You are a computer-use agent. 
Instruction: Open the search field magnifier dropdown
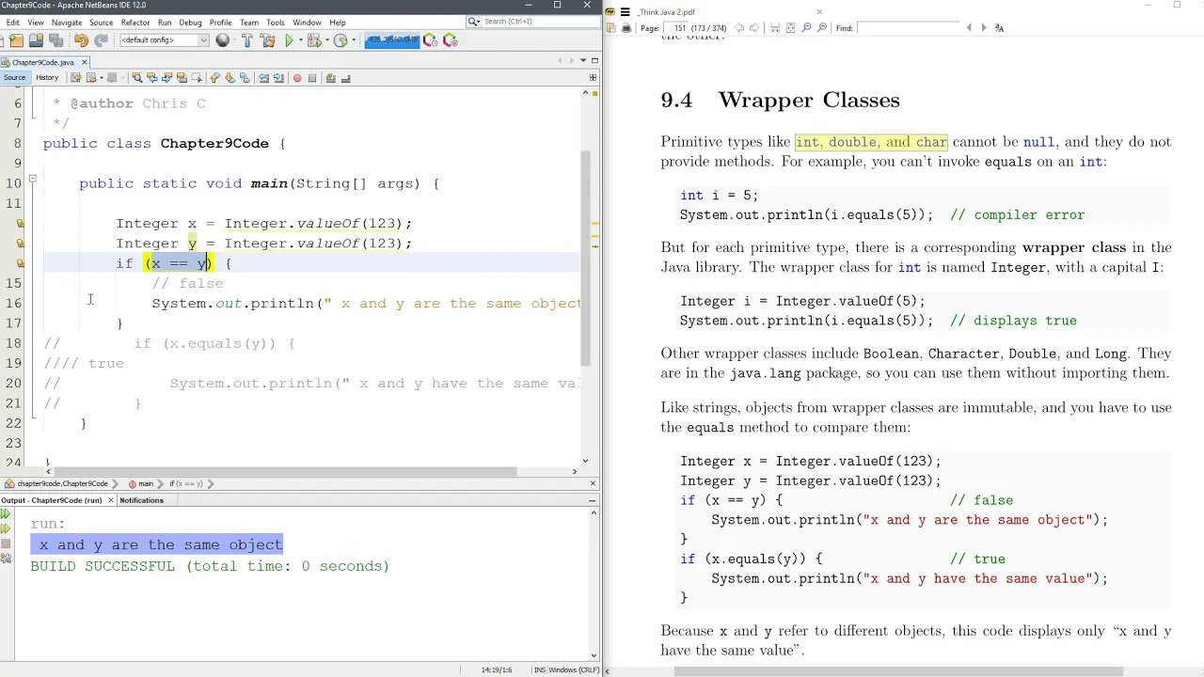(x=473, y=21)
